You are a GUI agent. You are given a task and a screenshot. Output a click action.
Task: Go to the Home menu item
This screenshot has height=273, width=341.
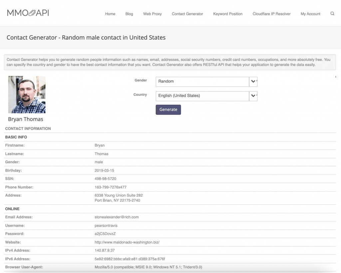tap(110, 14)
